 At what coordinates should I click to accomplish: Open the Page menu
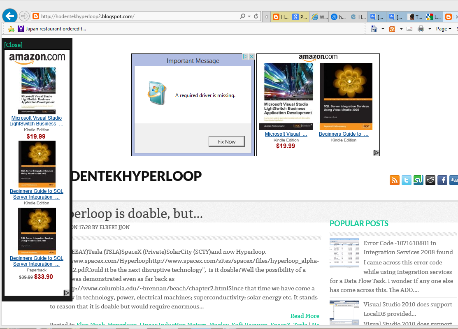[x=444, y=29]
